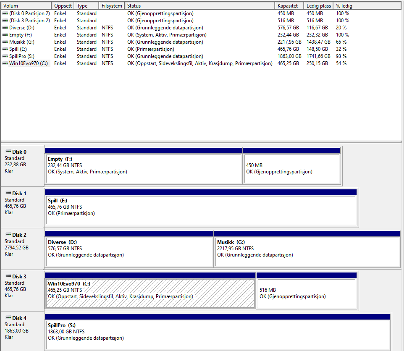Click the disk icon beside Disk 2
This screenshot has width=404, height=351.
click(8, 235)
